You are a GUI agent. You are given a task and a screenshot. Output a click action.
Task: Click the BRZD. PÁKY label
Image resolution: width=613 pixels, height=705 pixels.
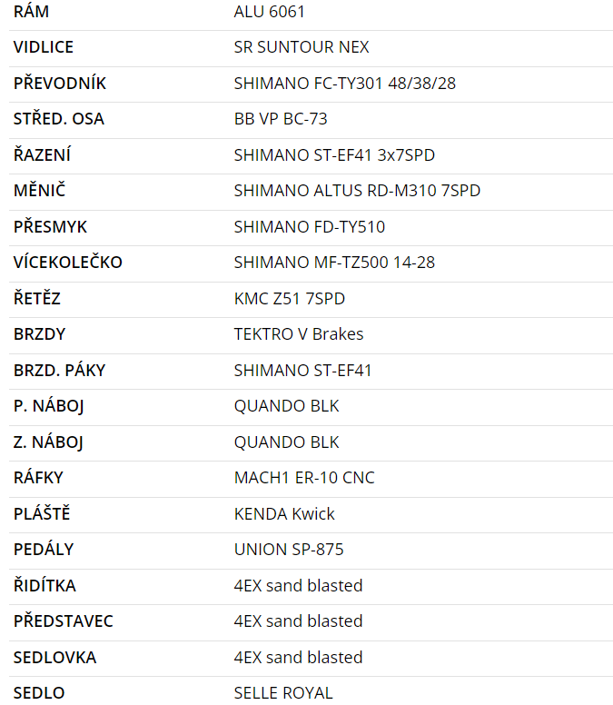pos(60,371)
